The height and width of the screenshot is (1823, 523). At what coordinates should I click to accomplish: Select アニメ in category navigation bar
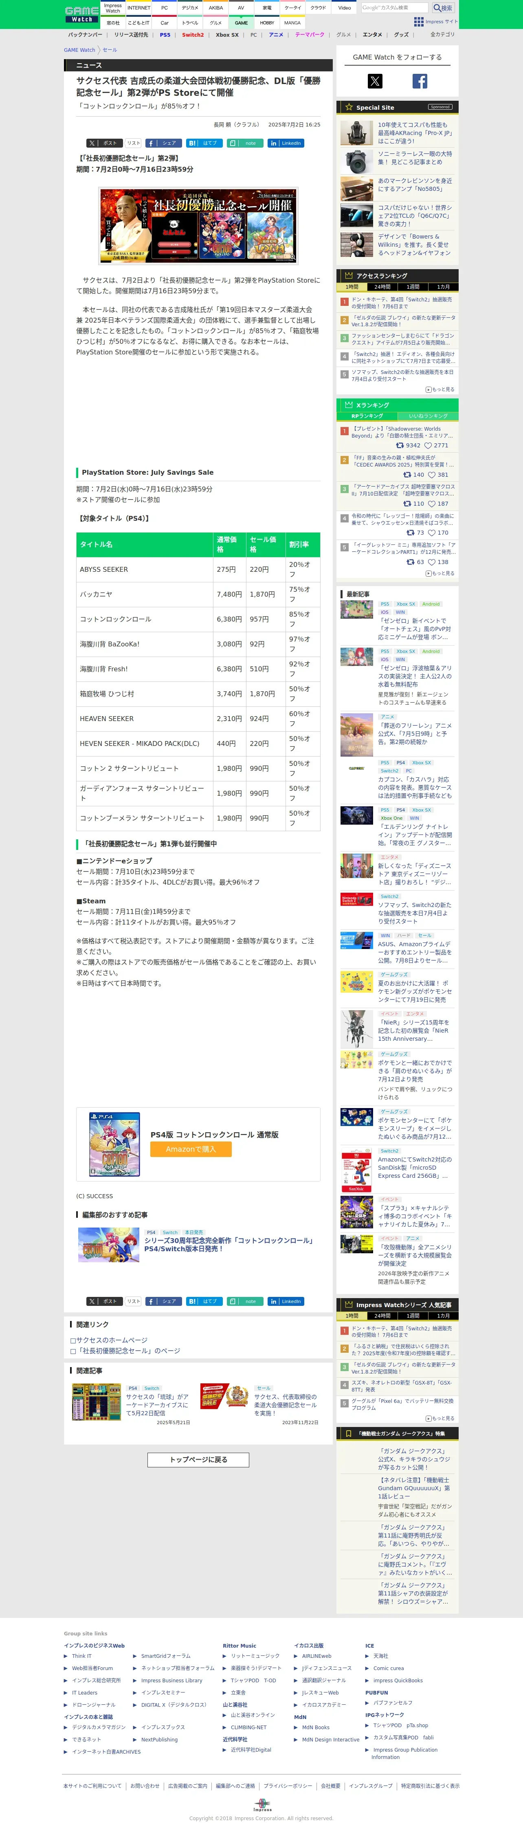tap(276, 35)
